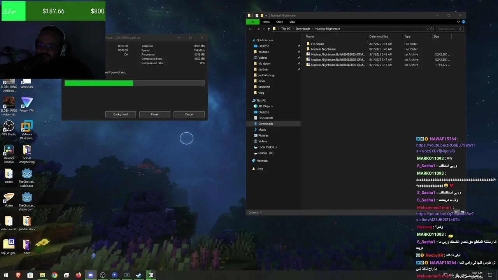Go back in File Explorer
Image resolution: width=498 pixels, height=280 pixels.
251,29
